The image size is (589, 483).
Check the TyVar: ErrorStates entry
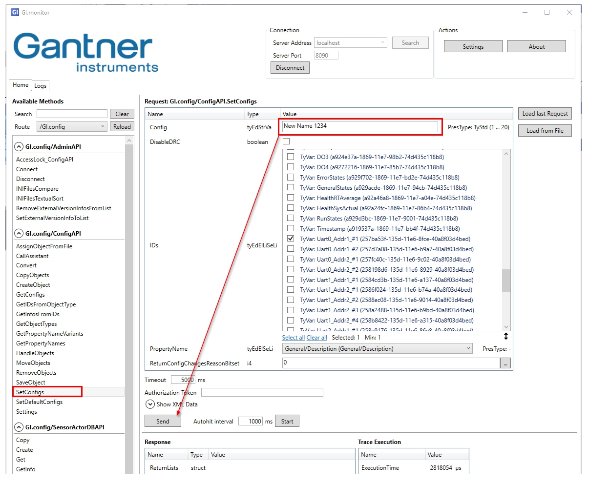point(291,177)
